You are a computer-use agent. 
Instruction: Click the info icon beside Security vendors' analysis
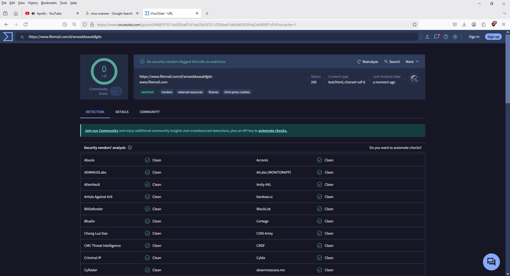[130, 148]
